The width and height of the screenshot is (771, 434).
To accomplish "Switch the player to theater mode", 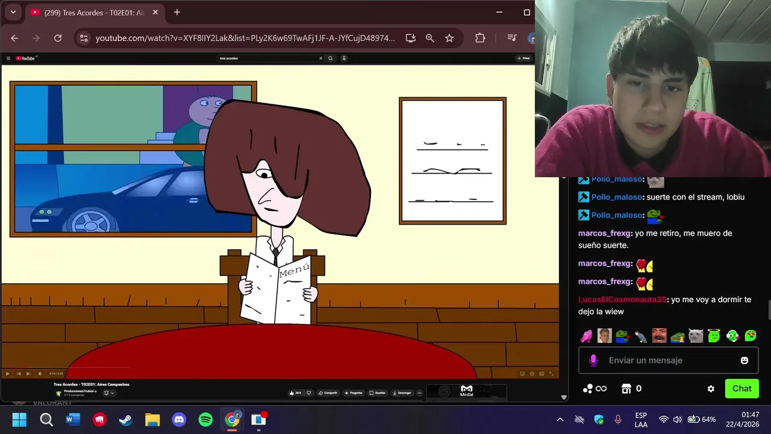I will click(x=541, y=374).
